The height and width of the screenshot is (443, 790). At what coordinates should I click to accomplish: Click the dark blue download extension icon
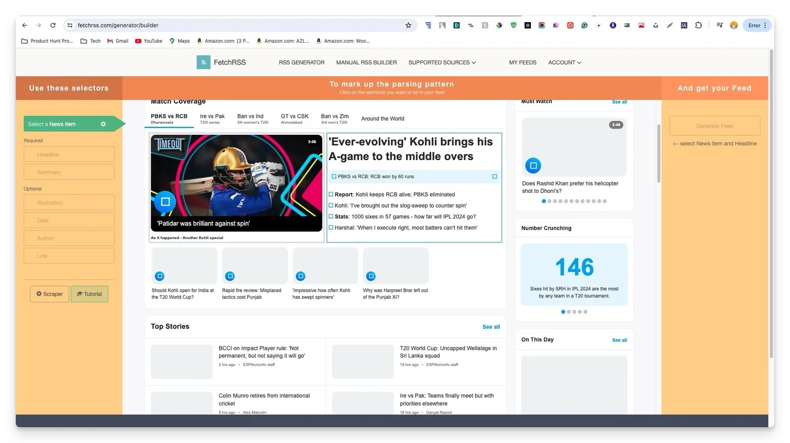[613, 25]
